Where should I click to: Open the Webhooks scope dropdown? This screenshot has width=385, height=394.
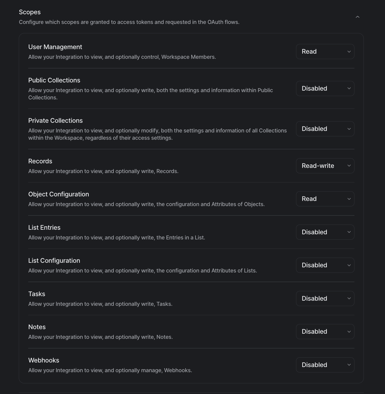325,365
